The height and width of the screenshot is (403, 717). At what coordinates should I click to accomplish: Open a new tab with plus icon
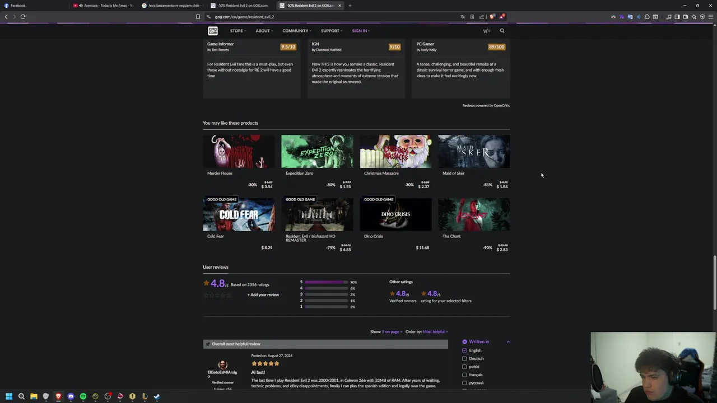point(350,6)
